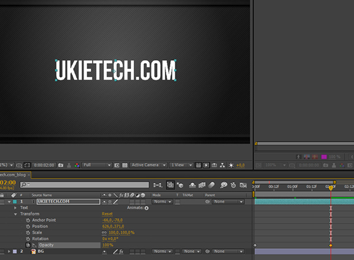Move the current time indicator on the ruler

point(331,188)
